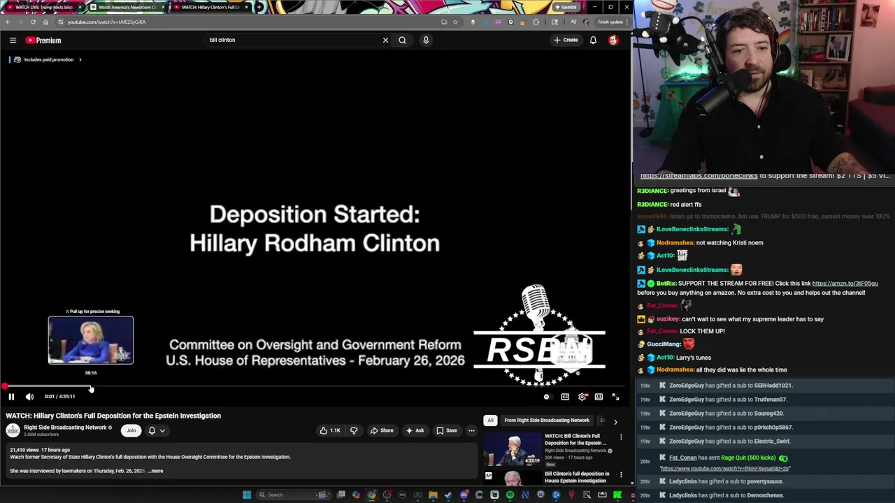Toggle the autoplay switch in player controls
This screenshot has height=503, width=895.
click(547, 397)
